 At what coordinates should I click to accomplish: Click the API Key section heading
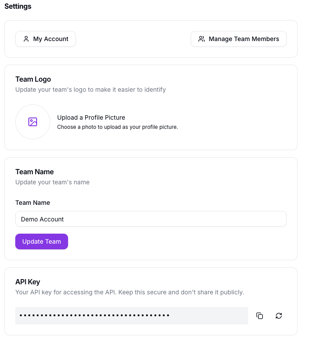[27, 282]
